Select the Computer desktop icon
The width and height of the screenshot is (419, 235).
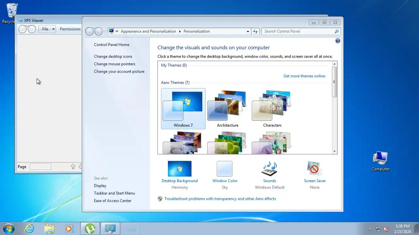click(x=380, y=161)
